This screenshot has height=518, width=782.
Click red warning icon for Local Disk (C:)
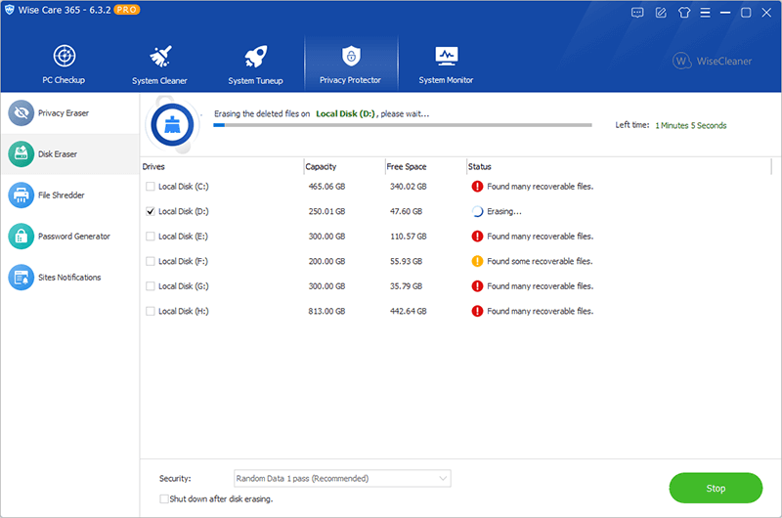pyautogui.click(x=477, y=187)
